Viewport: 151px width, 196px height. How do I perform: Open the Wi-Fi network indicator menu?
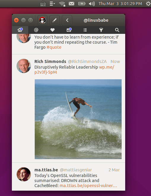point(62,4)
